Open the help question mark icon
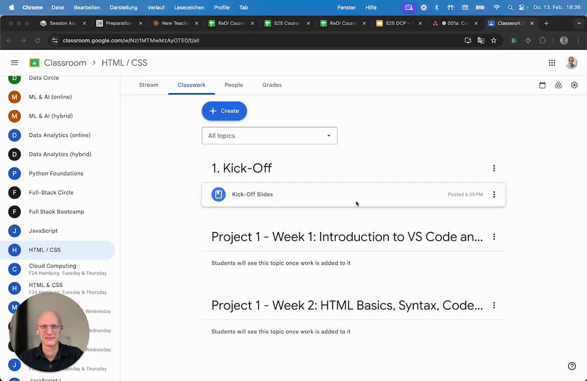587x381 pixels. (x=572, y=366)
